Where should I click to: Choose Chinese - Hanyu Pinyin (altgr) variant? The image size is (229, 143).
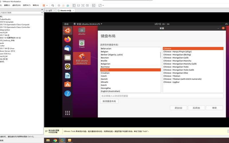193,52
